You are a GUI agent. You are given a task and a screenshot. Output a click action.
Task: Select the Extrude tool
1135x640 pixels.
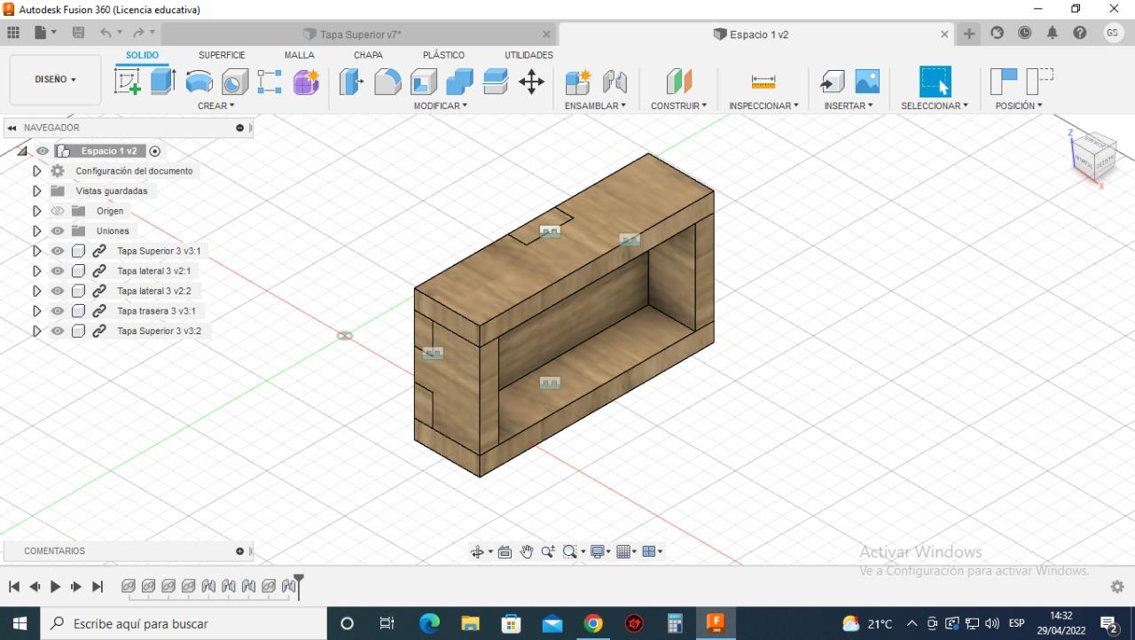pos(163,82)
